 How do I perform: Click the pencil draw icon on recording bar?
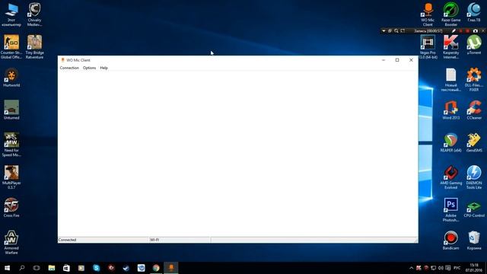point(454,31)
